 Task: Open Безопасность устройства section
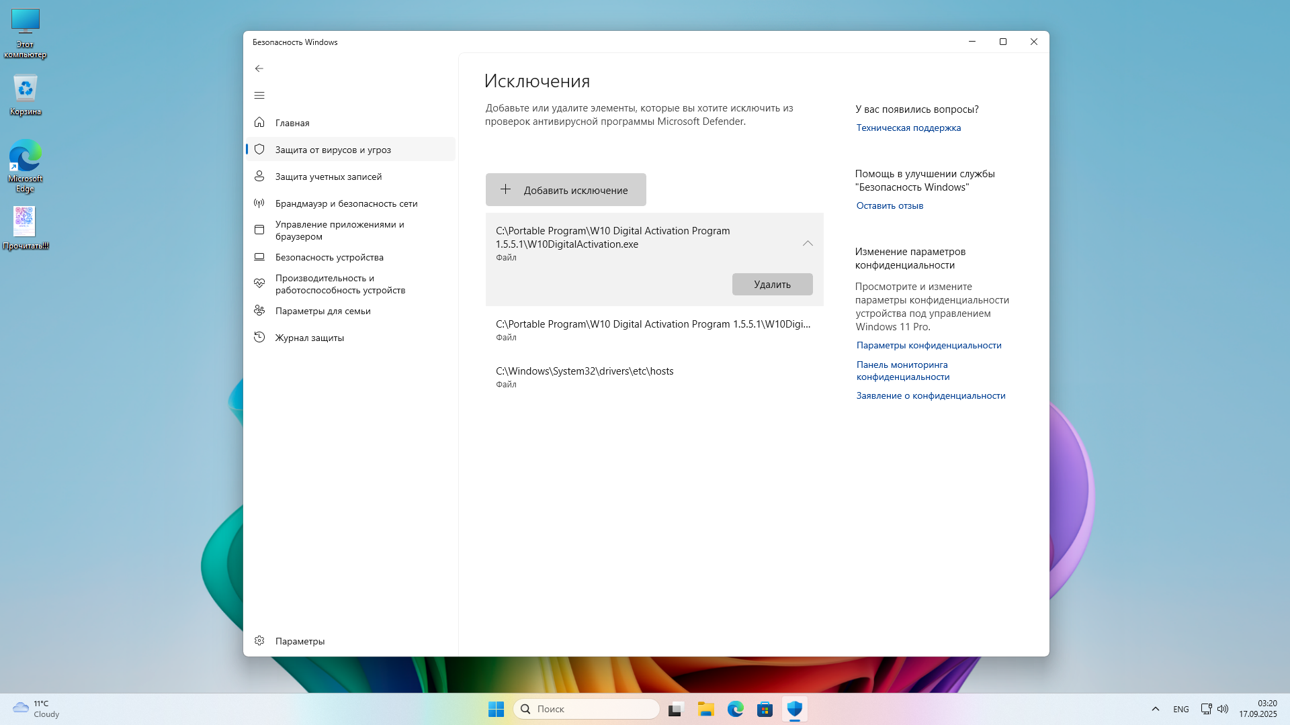pos(351,257)
